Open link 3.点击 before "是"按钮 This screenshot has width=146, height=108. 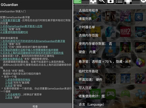[9, 86]
